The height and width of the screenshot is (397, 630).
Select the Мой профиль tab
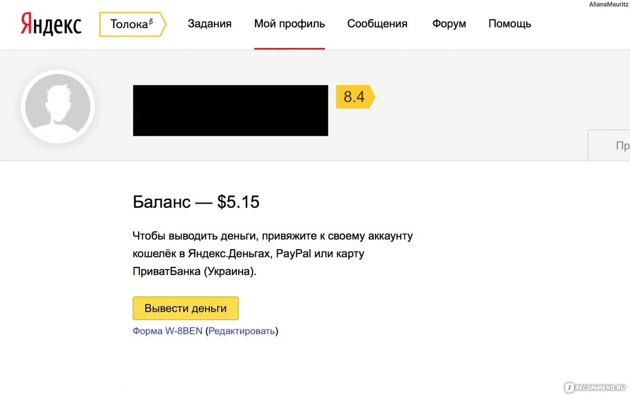(x=289, y=24)
